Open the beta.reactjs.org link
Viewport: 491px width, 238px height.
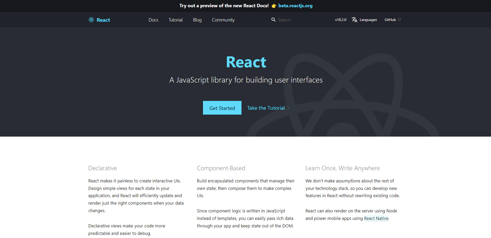tap(295, 6)
